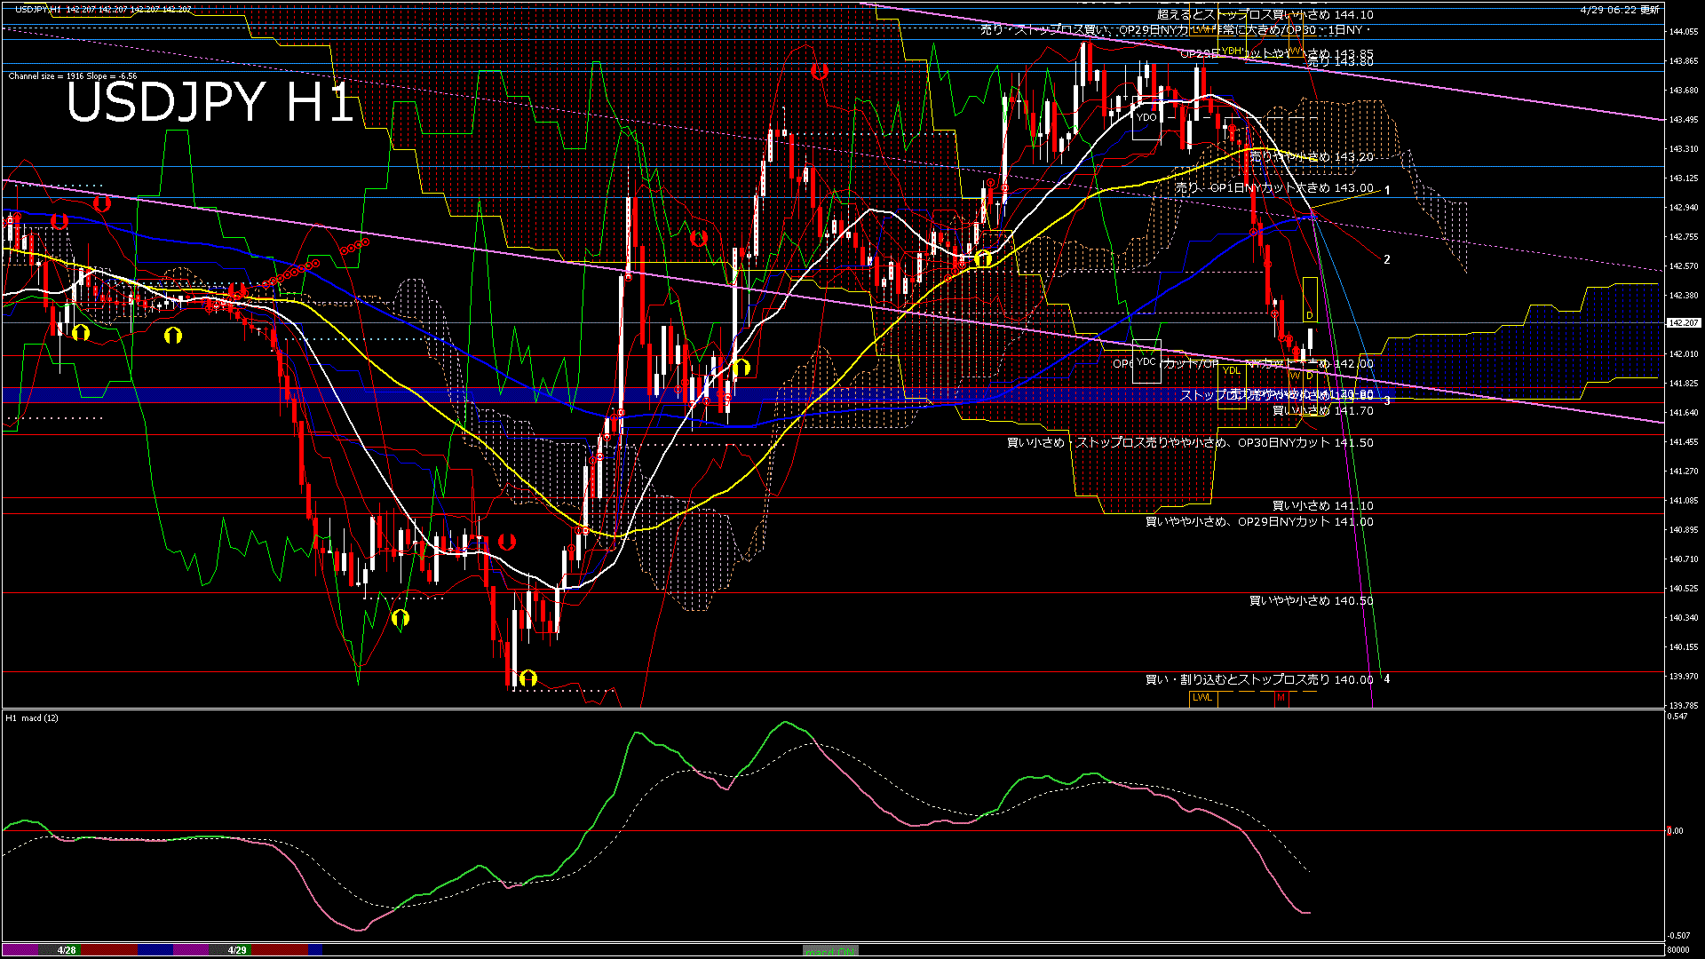
Task: Click projection marker number 4 near 140.00
Action: coord(1387,679)
